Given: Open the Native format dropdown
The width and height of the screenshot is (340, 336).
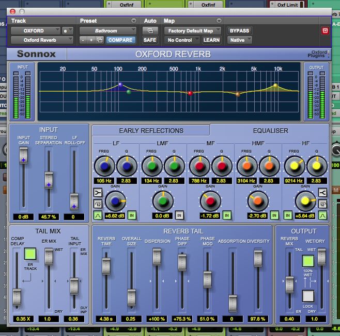Looking at the screenshot, I should click(x=240, y=40).
